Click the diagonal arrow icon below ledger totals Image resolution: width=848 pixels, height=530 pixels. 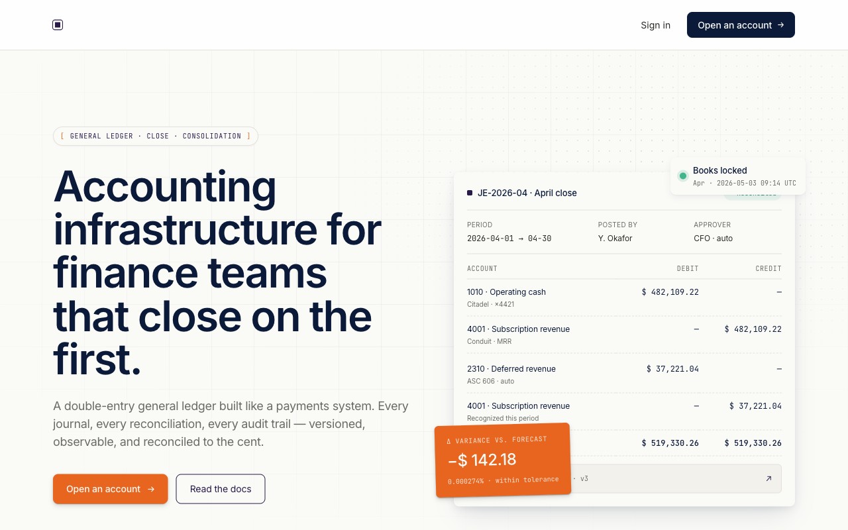(x=768, y=478)
